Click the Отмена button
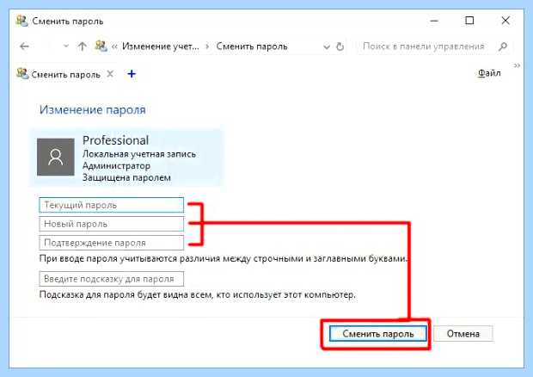This screenshot has height=377, width=533. tap(463, 334)
